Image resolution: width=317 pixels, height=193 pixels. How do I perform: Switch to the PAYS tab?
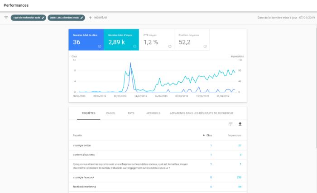pos(131,113)
